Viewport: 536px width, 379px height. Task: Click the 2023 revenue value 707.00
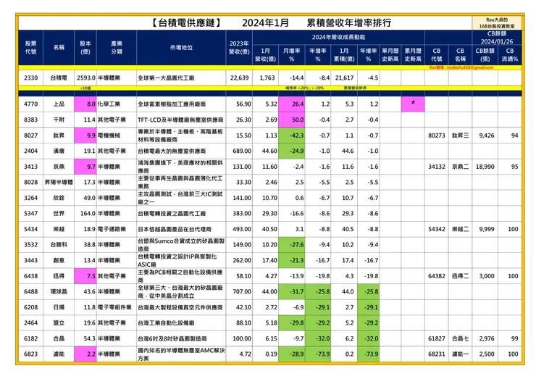coord(242,291)
